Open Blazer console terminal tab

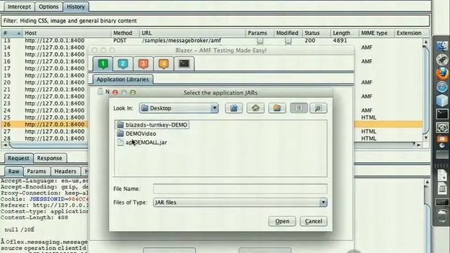click(x=184, y=64)
